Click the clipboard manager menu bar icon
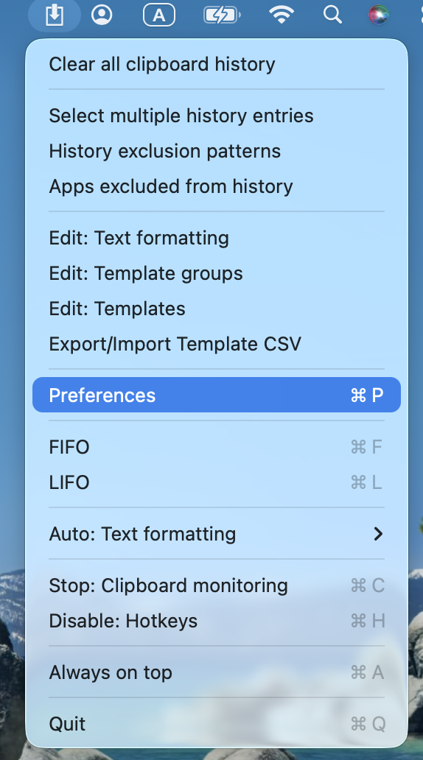 pos(55,15)
